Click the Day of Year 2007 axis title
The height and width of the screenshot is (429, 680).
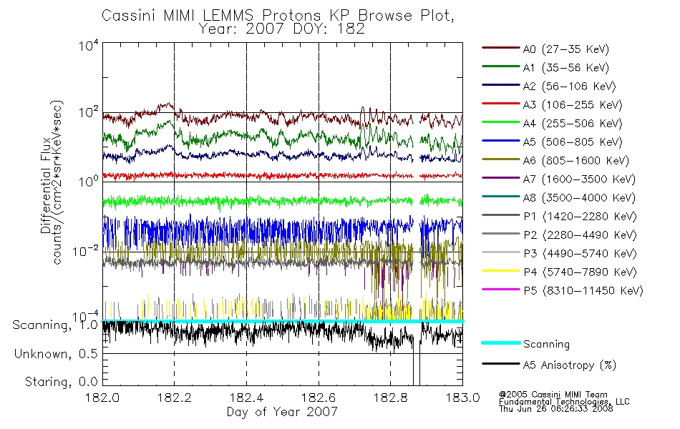tap(282, 412)
